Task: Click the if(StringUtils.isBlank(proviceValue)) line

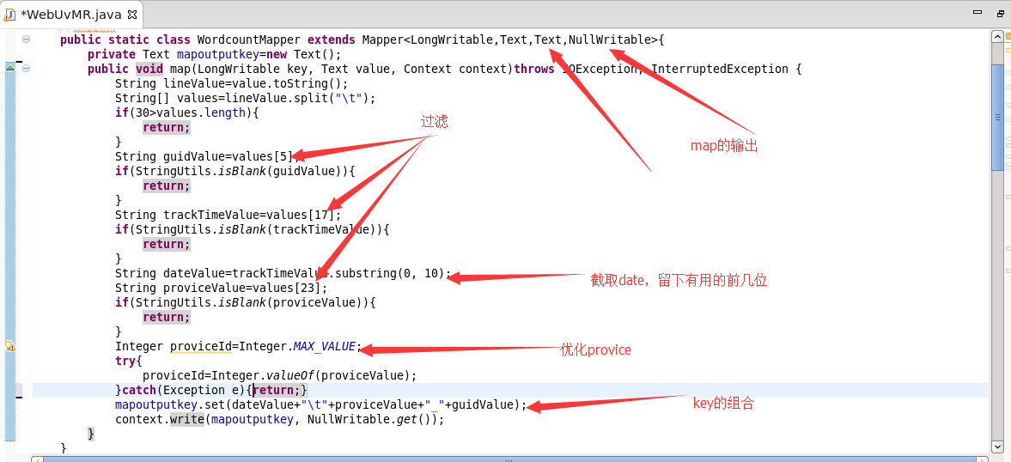Action: [245, 303]
